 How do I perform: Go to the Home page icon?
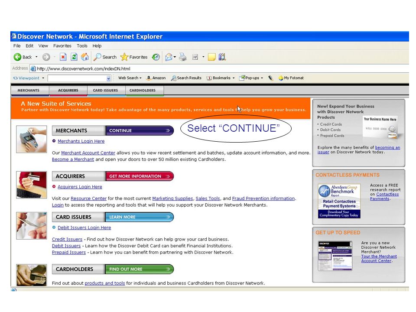85,57
